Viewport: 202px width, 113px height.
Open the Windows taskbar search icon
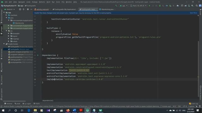[9, 110]
